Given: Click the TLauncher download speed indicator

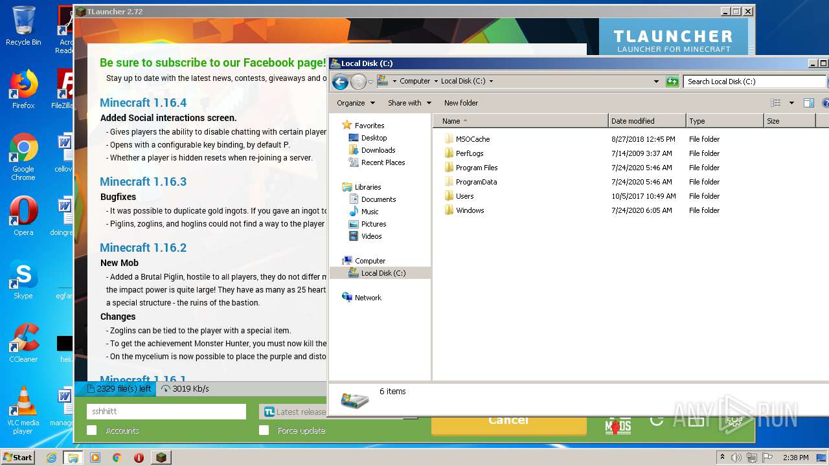Looking at the screenshot, I should point(185,389).
